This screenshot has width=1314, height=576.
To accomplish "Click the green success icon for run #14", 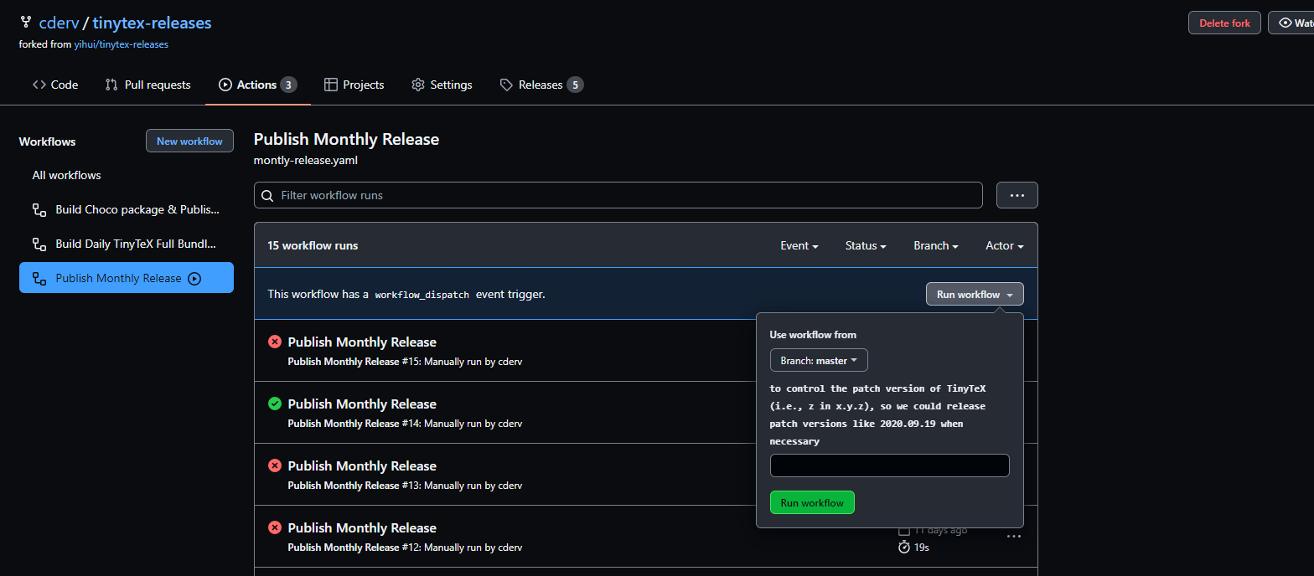I will pyautogui.click(x=275, y=404).
